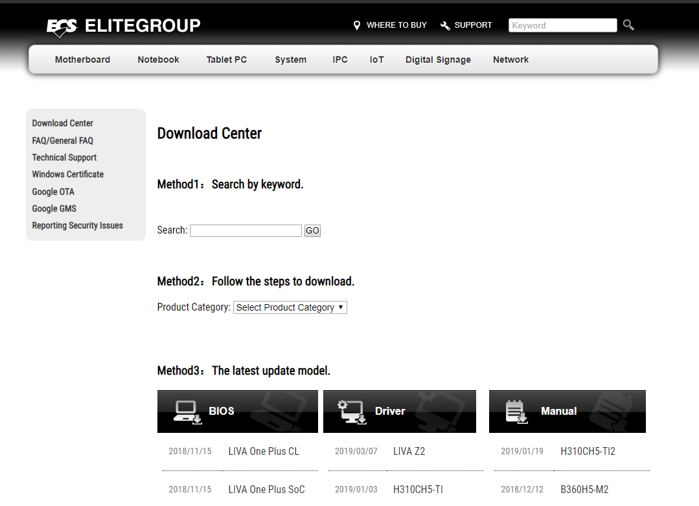Open Windows Certificate sidebar link

68,175
